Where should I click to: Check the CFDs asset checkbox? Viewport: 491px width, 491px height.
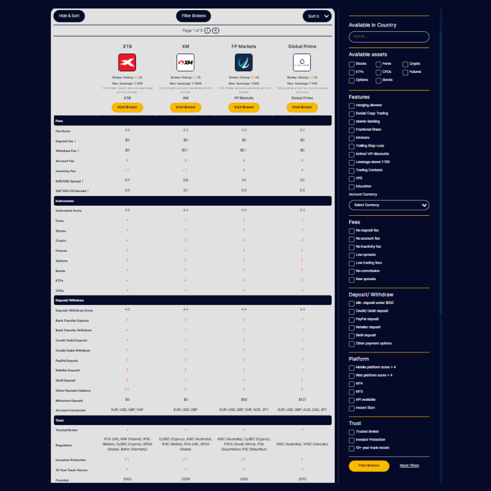378,72
